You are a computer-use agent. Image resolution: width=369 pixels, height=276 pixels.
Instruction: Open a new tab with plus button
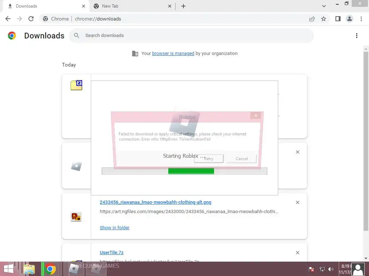point(183,6)
